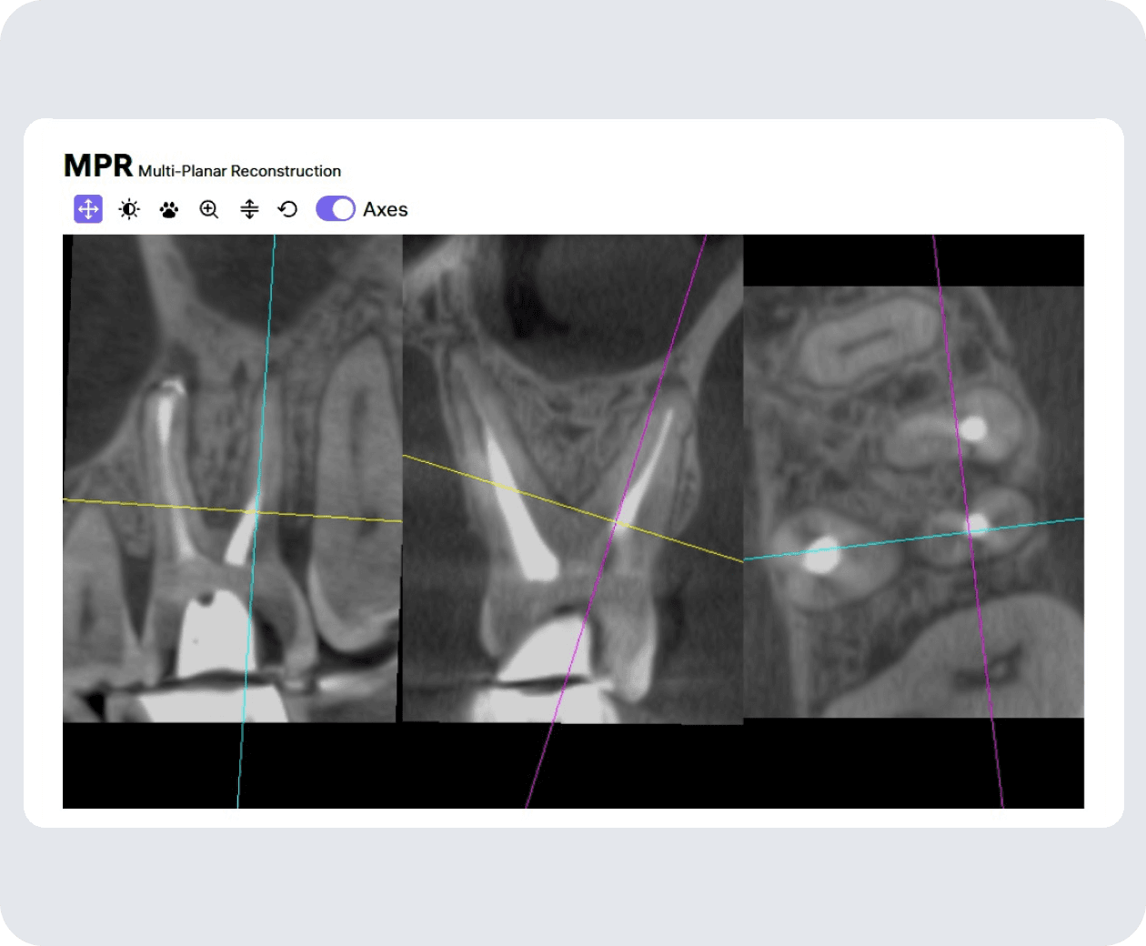Activate the brightness contrast tool

click(x=129, y=209)
